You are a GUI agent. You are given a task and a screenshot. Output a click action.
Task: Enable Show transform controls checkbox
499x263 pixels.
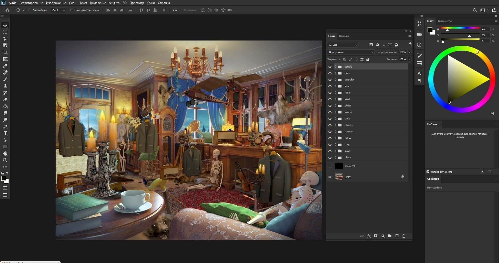(x=72, y=10)
